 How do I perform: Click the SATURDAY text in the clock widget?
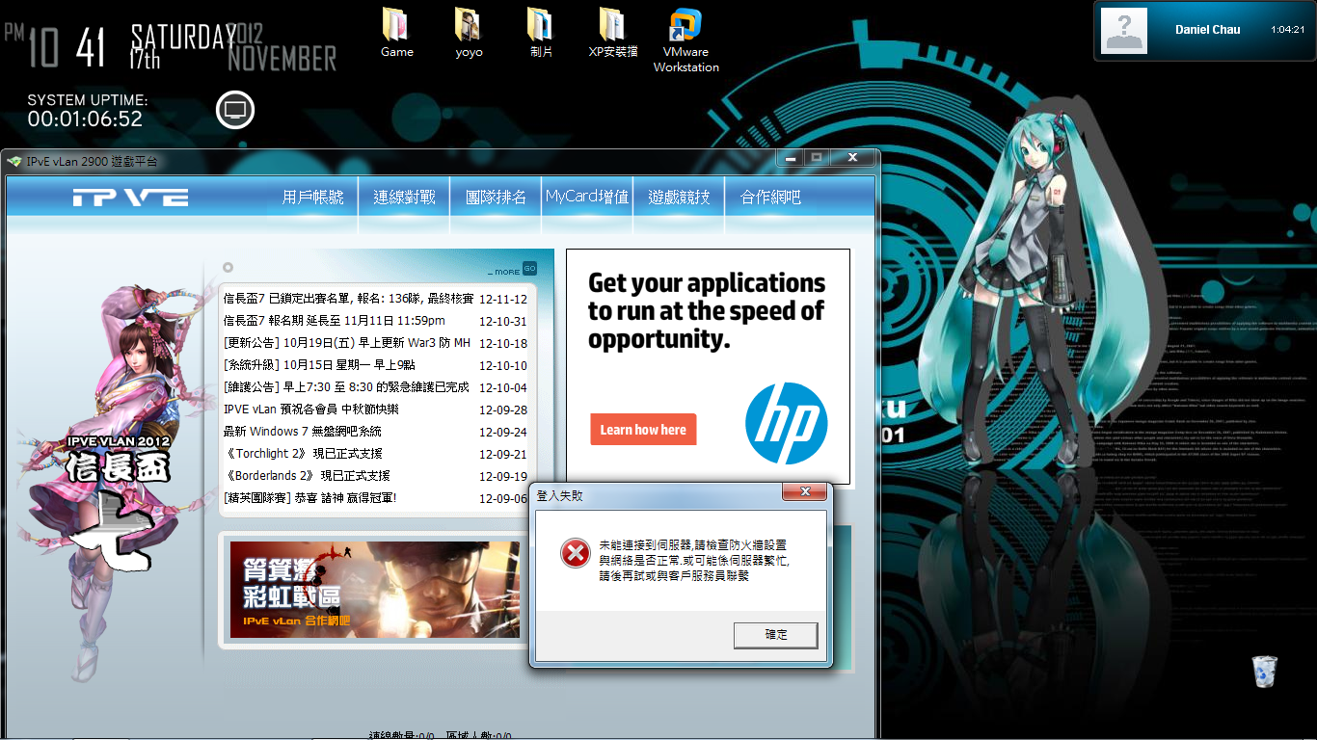point(184,37)
